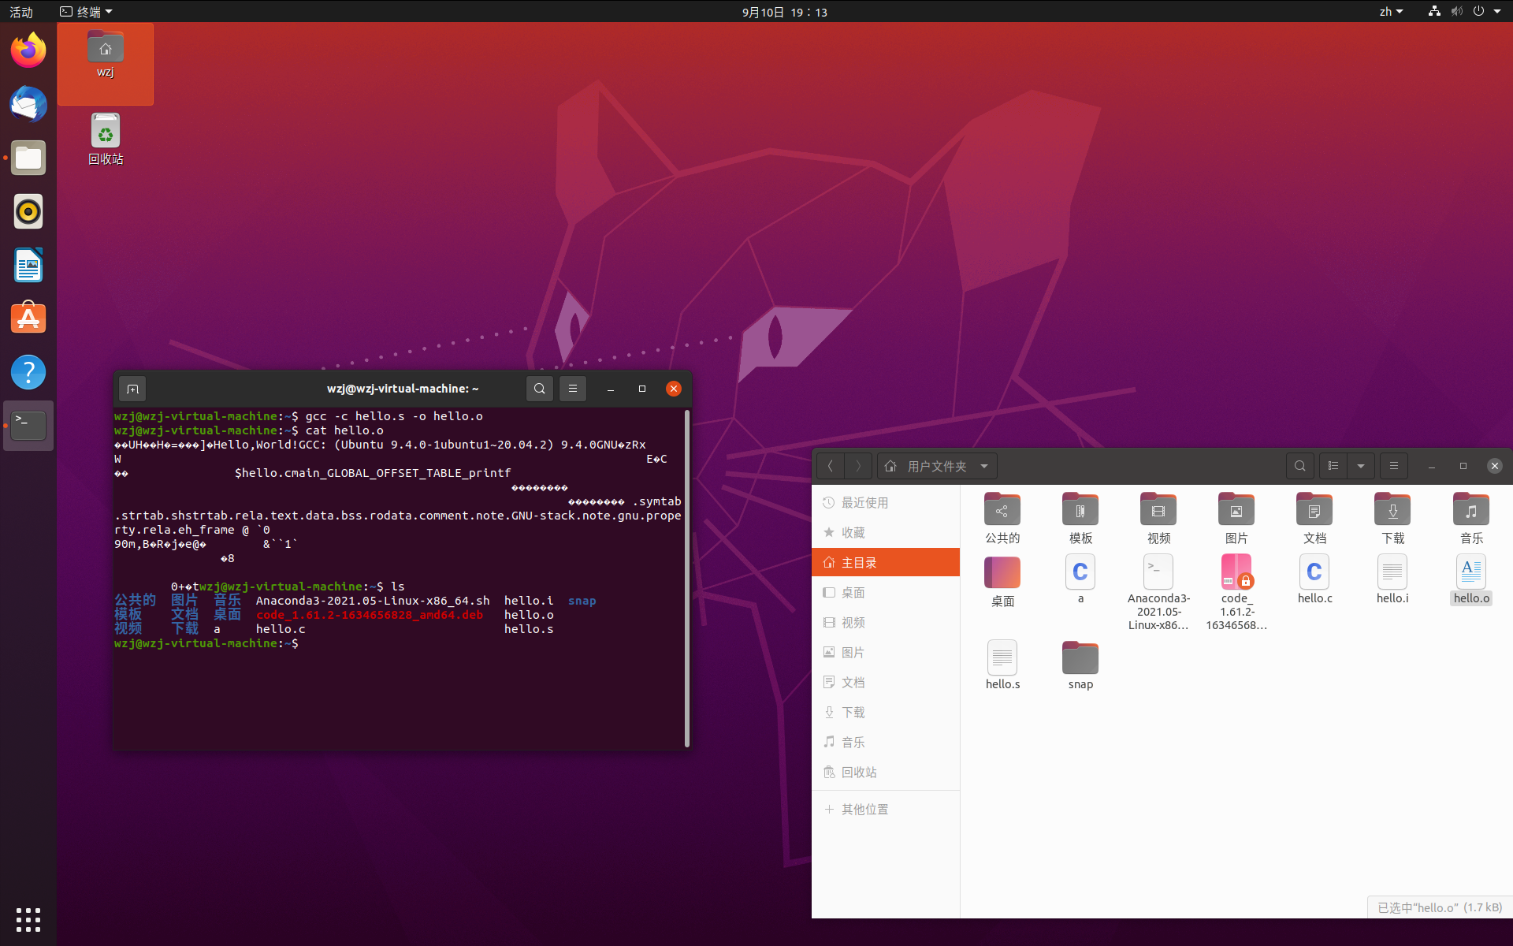This screenshot has height=946, width=1513.
Task: Click the terminal vertical scrollbar
Action: pos(687,578)
